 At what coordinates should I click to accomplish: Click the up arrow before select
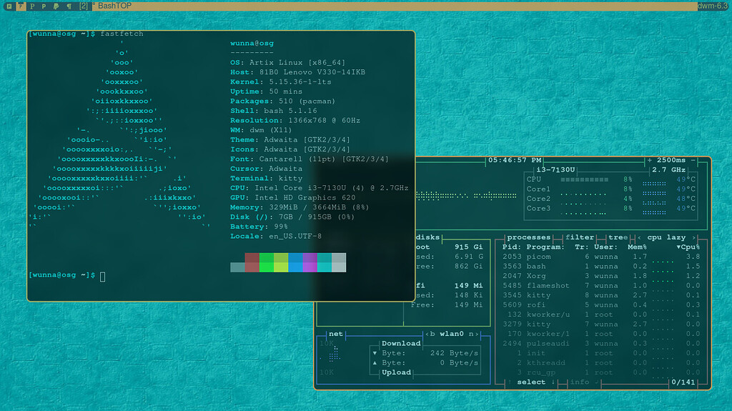(509, 382)
